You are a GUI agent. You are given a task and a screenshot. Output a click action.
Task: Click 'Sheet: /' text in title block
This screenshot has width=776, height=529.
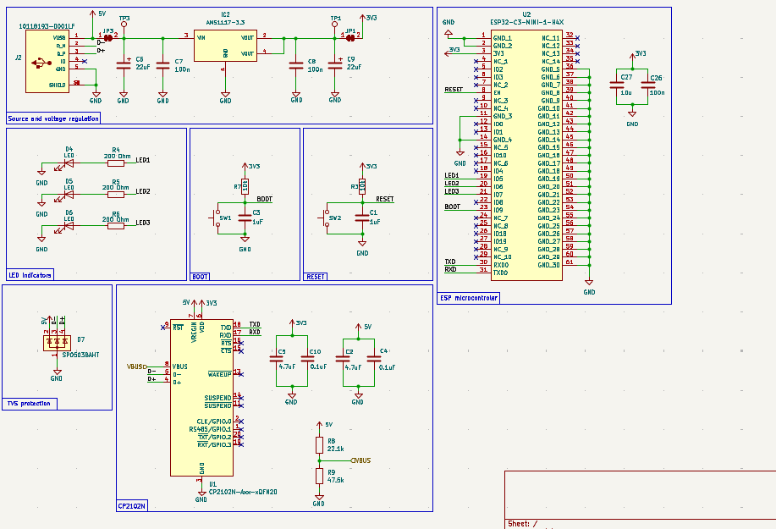[x=523, y=524]
